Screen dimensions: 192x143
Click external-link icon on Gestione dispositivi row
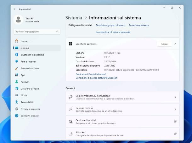(175, 122)
